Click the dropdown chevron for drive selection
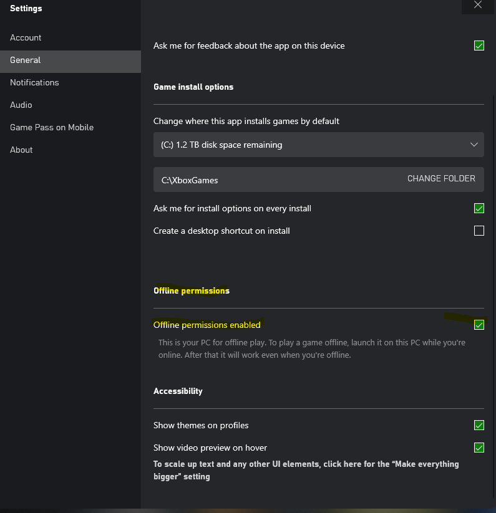 [x=474, y=145]
